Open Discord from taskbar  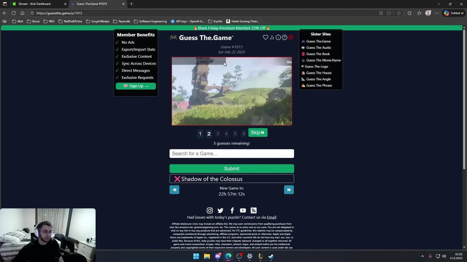[218, 256]
